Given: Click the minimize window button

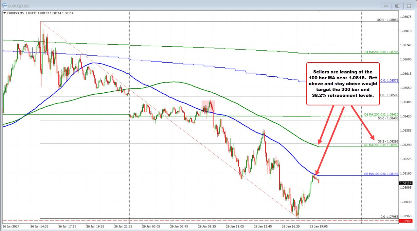Looking at the screenshot, I should (386, 6).
